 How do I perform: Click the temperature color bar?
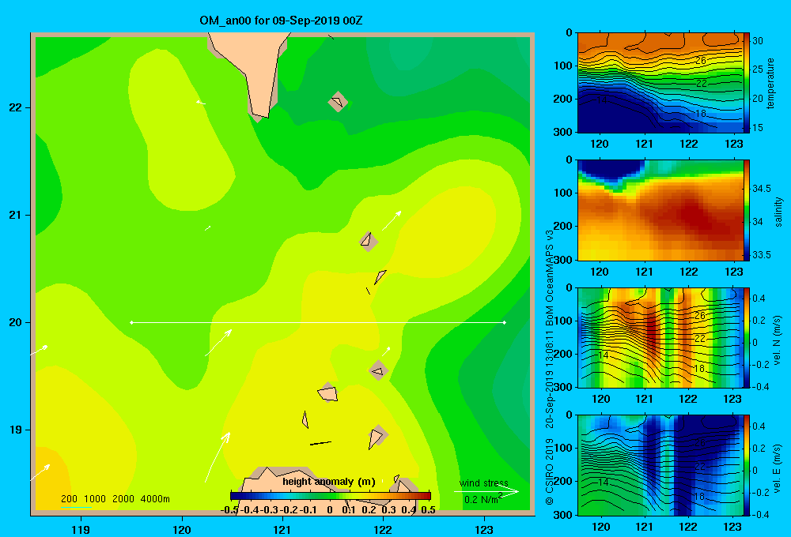[x=747, y=83]
